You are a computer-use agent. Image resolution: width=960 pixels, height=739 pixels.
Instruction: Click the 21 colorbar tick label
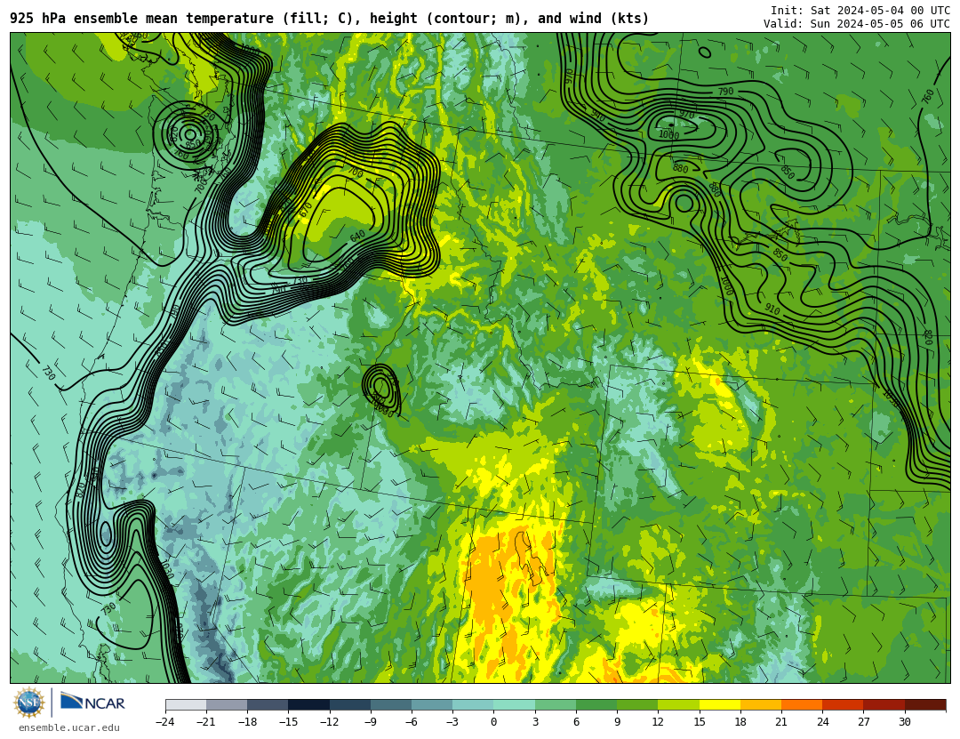pyautogui.click(x=781, y=722)
